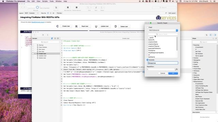Image resolution: width=218 pixels, height=122 pixels.
Task: Click the third icon in Scripts pane header
Action: (58, 38)
